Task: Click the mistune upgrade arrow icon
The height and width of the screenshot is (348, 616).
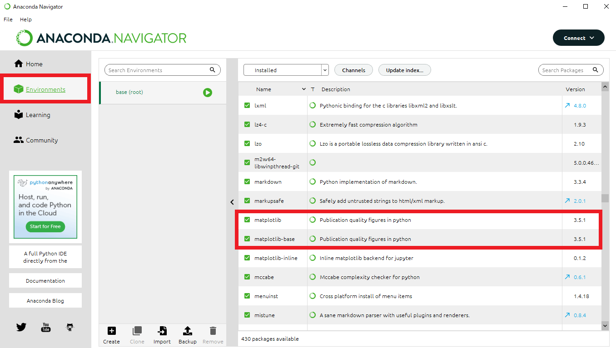Action: coord(567,315)
